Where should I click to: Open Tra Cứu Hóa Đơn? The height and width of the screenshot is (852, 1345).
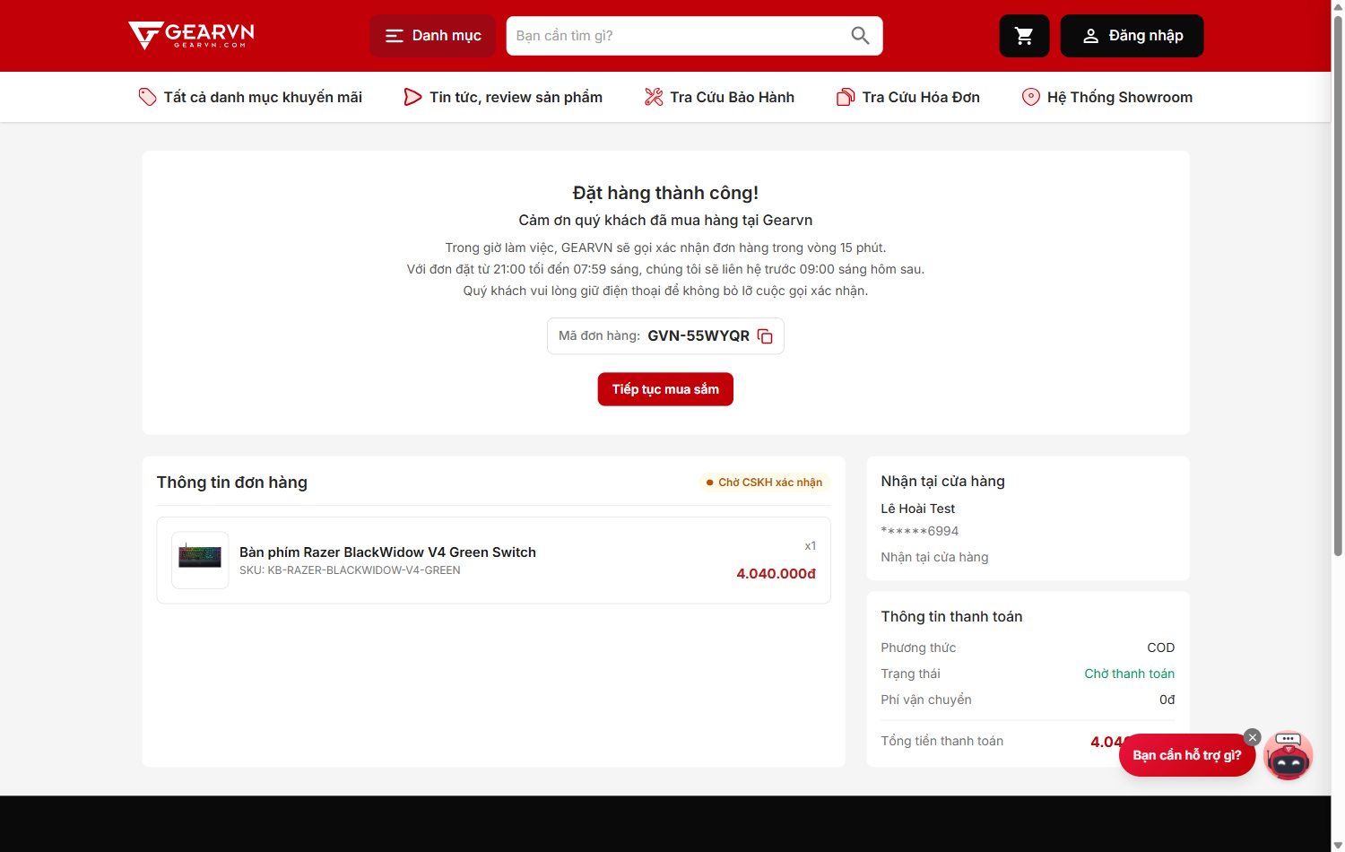[x=908, y=97]
